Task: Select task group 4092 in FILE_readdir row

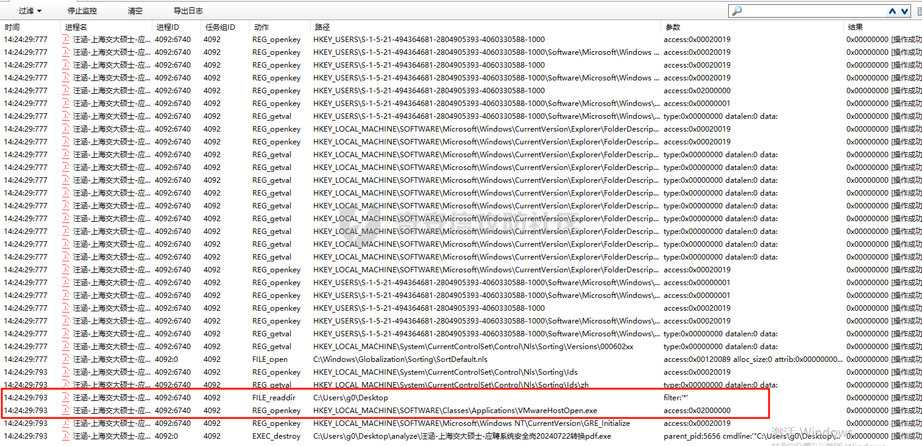Action: pos(212,398)
